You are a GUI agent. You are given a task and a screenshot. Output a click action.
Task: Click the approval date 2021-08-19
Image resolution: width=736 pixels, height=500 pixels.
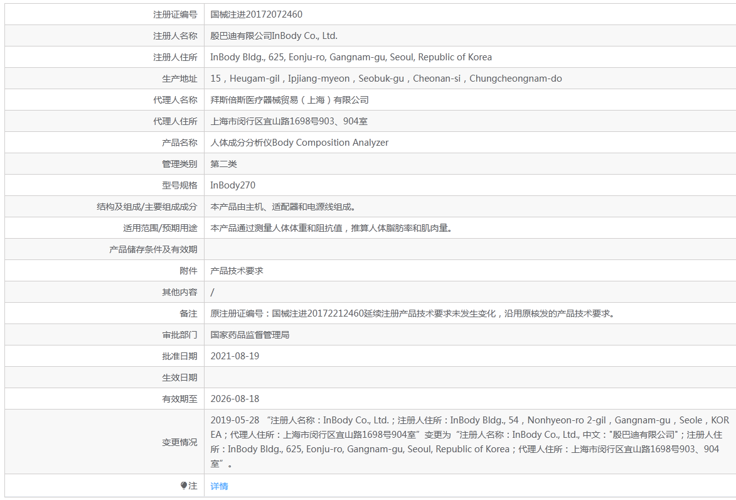[235, 356]
